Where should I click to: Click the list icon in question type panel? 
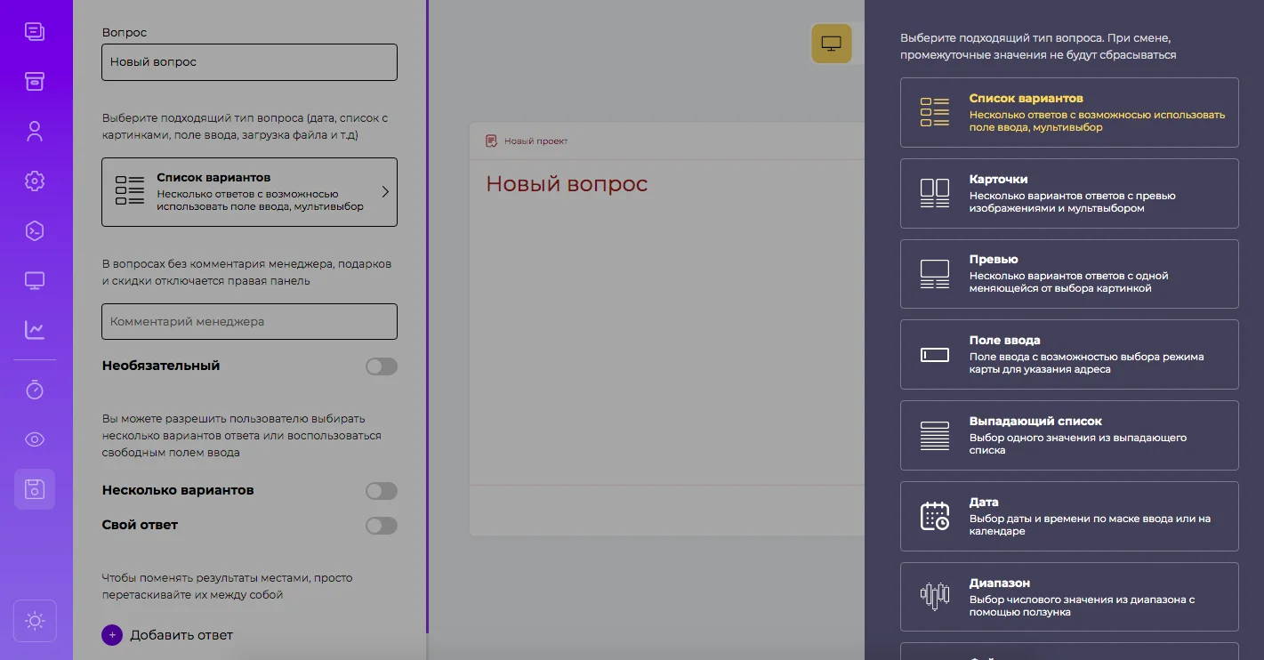pyautogui.click(x=935, y=113)
